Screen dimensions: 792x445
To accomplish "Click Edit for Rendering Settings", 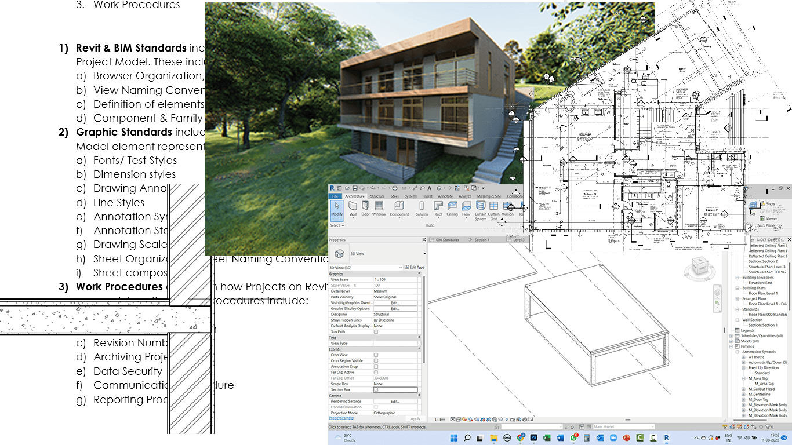I will pyautogui.click(x=395, y=402).
